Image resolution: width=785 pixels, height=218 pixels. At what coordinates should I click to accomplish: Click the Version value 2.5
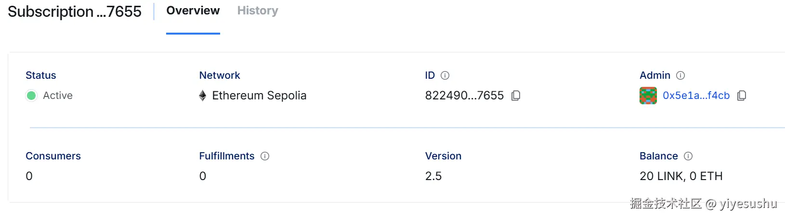coord(433,176)
